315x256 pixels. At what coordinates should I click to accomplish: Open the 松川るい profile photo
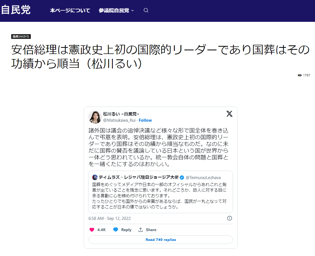(x=95, y=117)
